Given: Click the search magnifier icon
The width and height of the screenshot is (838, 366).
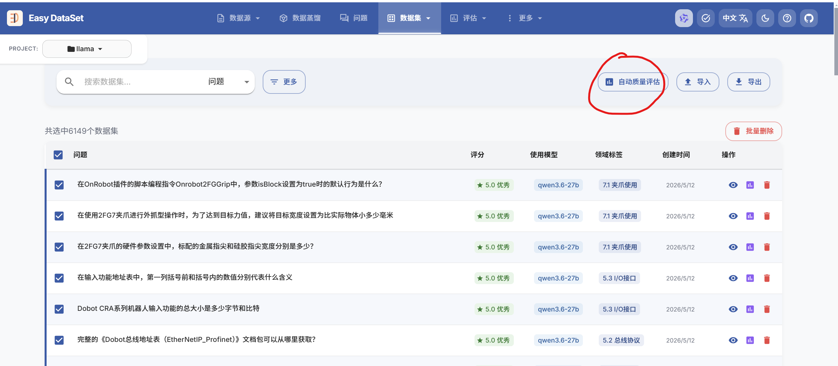Looking at the screenshot, I should [69, 82].
